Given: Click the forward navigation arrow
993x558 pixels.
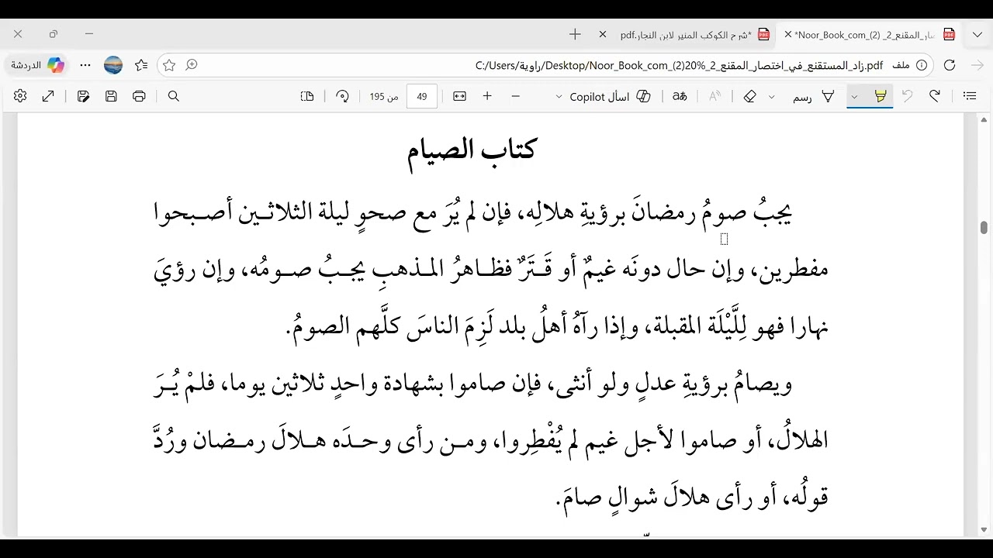Looking at the screenshot, I should [x=977, y=65].
